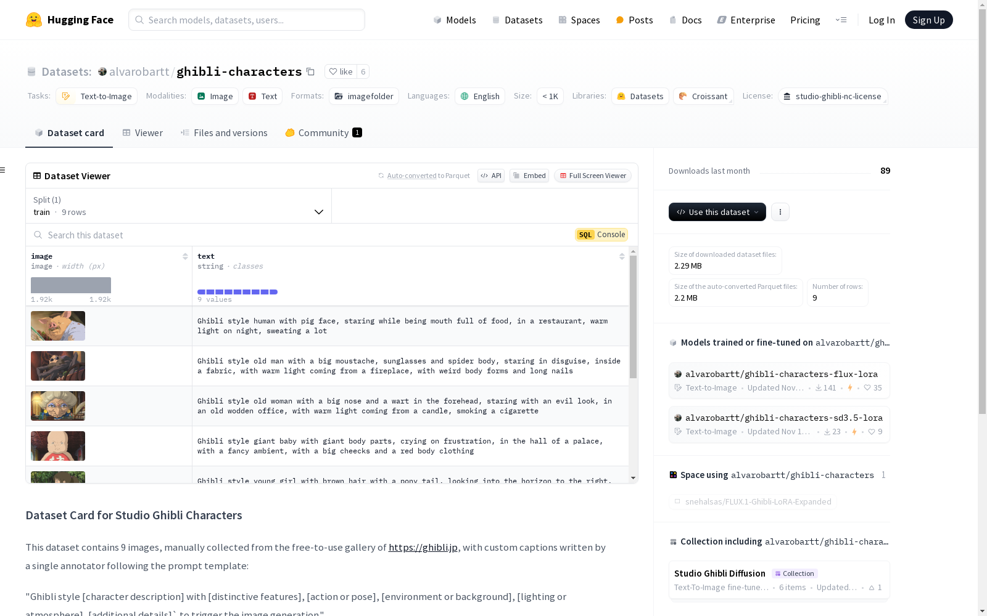Click the magnifier in Search this dataset
The image size is (987, 616).
38,235
